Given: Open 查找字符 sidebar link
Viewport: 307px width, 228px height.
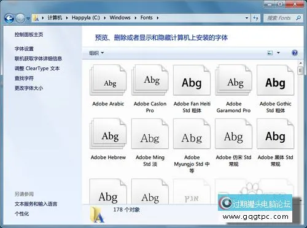Looking at the screenshot, I should click(24, 78).
